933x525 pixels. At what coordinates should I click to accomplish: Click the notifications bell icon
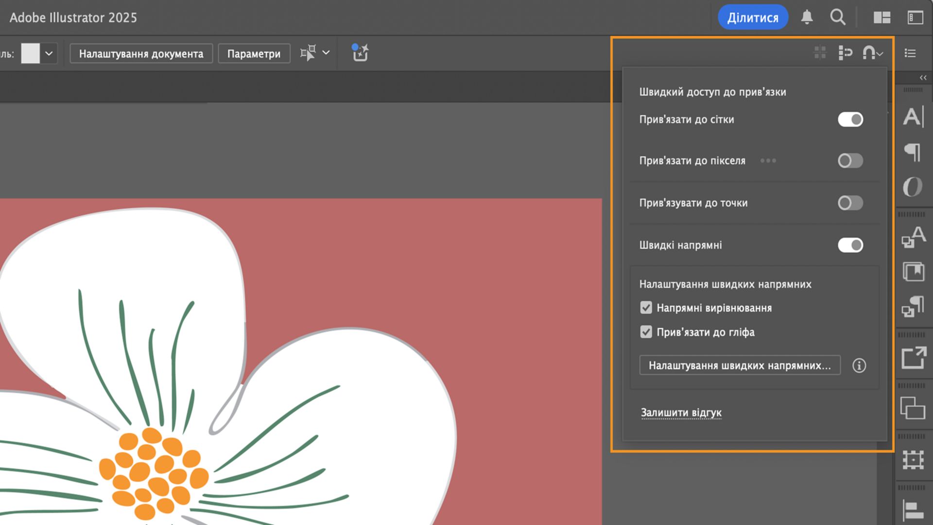coord(807,17)
